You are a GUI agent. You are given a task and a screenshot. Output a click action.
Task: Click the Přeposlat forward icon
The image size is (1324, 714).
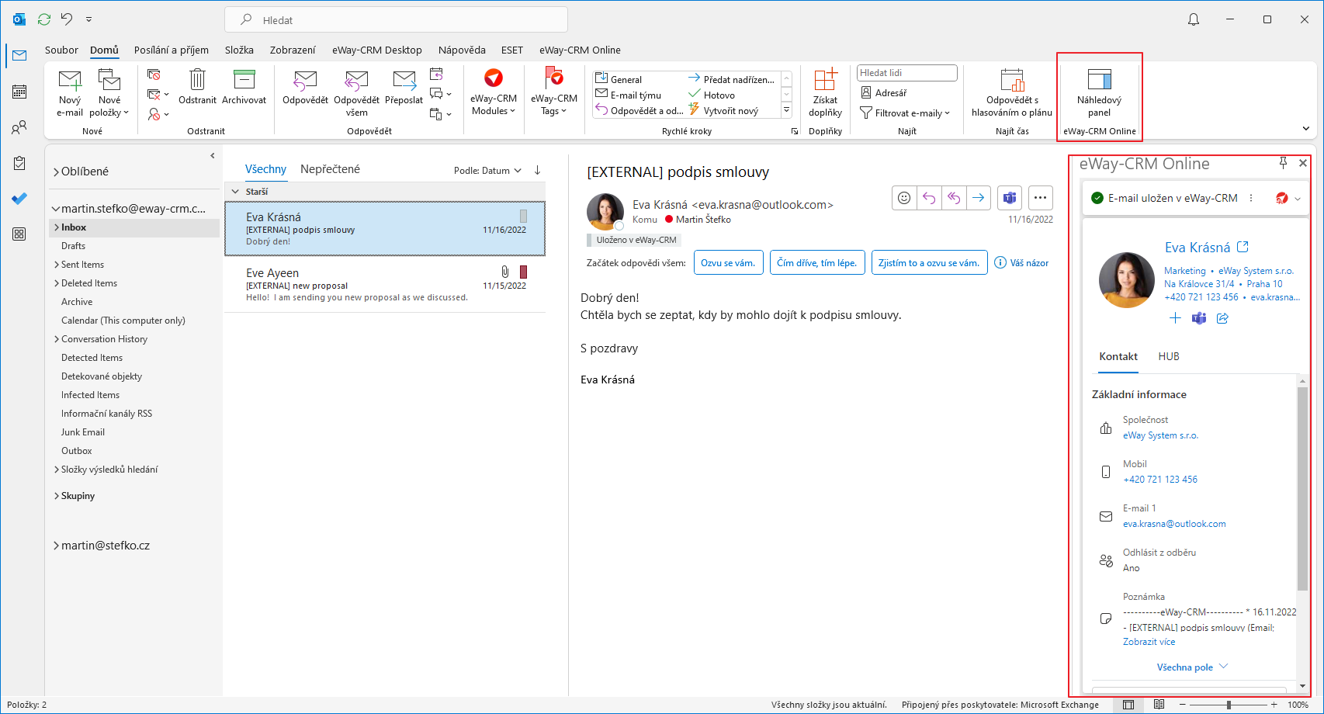pyautogui.click(x=404, y=79)
